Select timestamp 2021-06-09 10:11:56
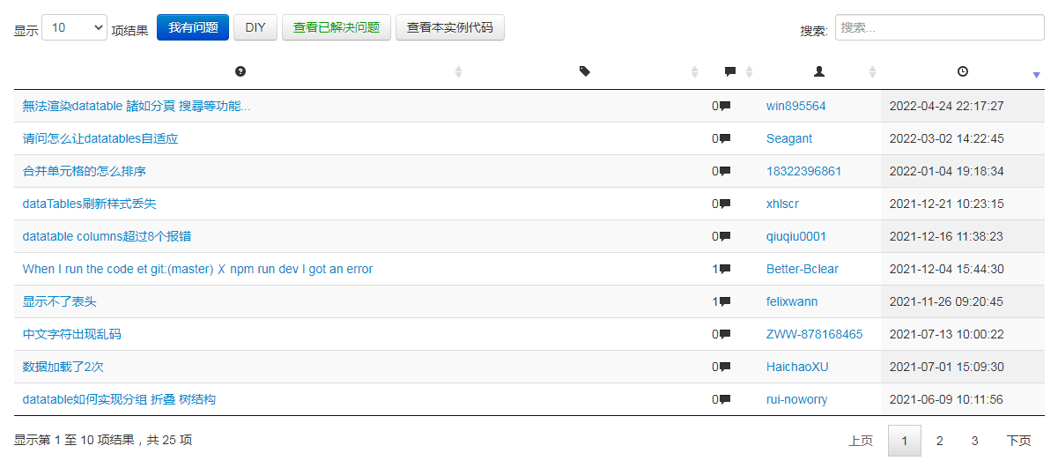The height and width of the screenshot is (468, 1058). coord(947,399)
